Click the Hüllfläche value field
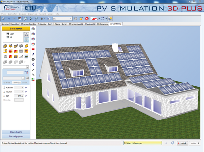Image resolution: width=204 pixels, height=152 pixels. 19,88
